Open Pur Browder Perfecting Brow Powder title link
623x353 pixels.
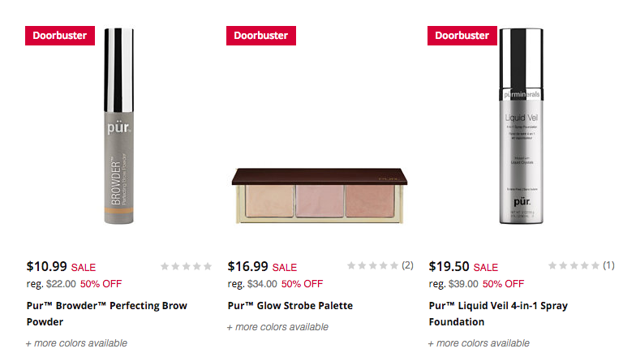tap(106, 314)
